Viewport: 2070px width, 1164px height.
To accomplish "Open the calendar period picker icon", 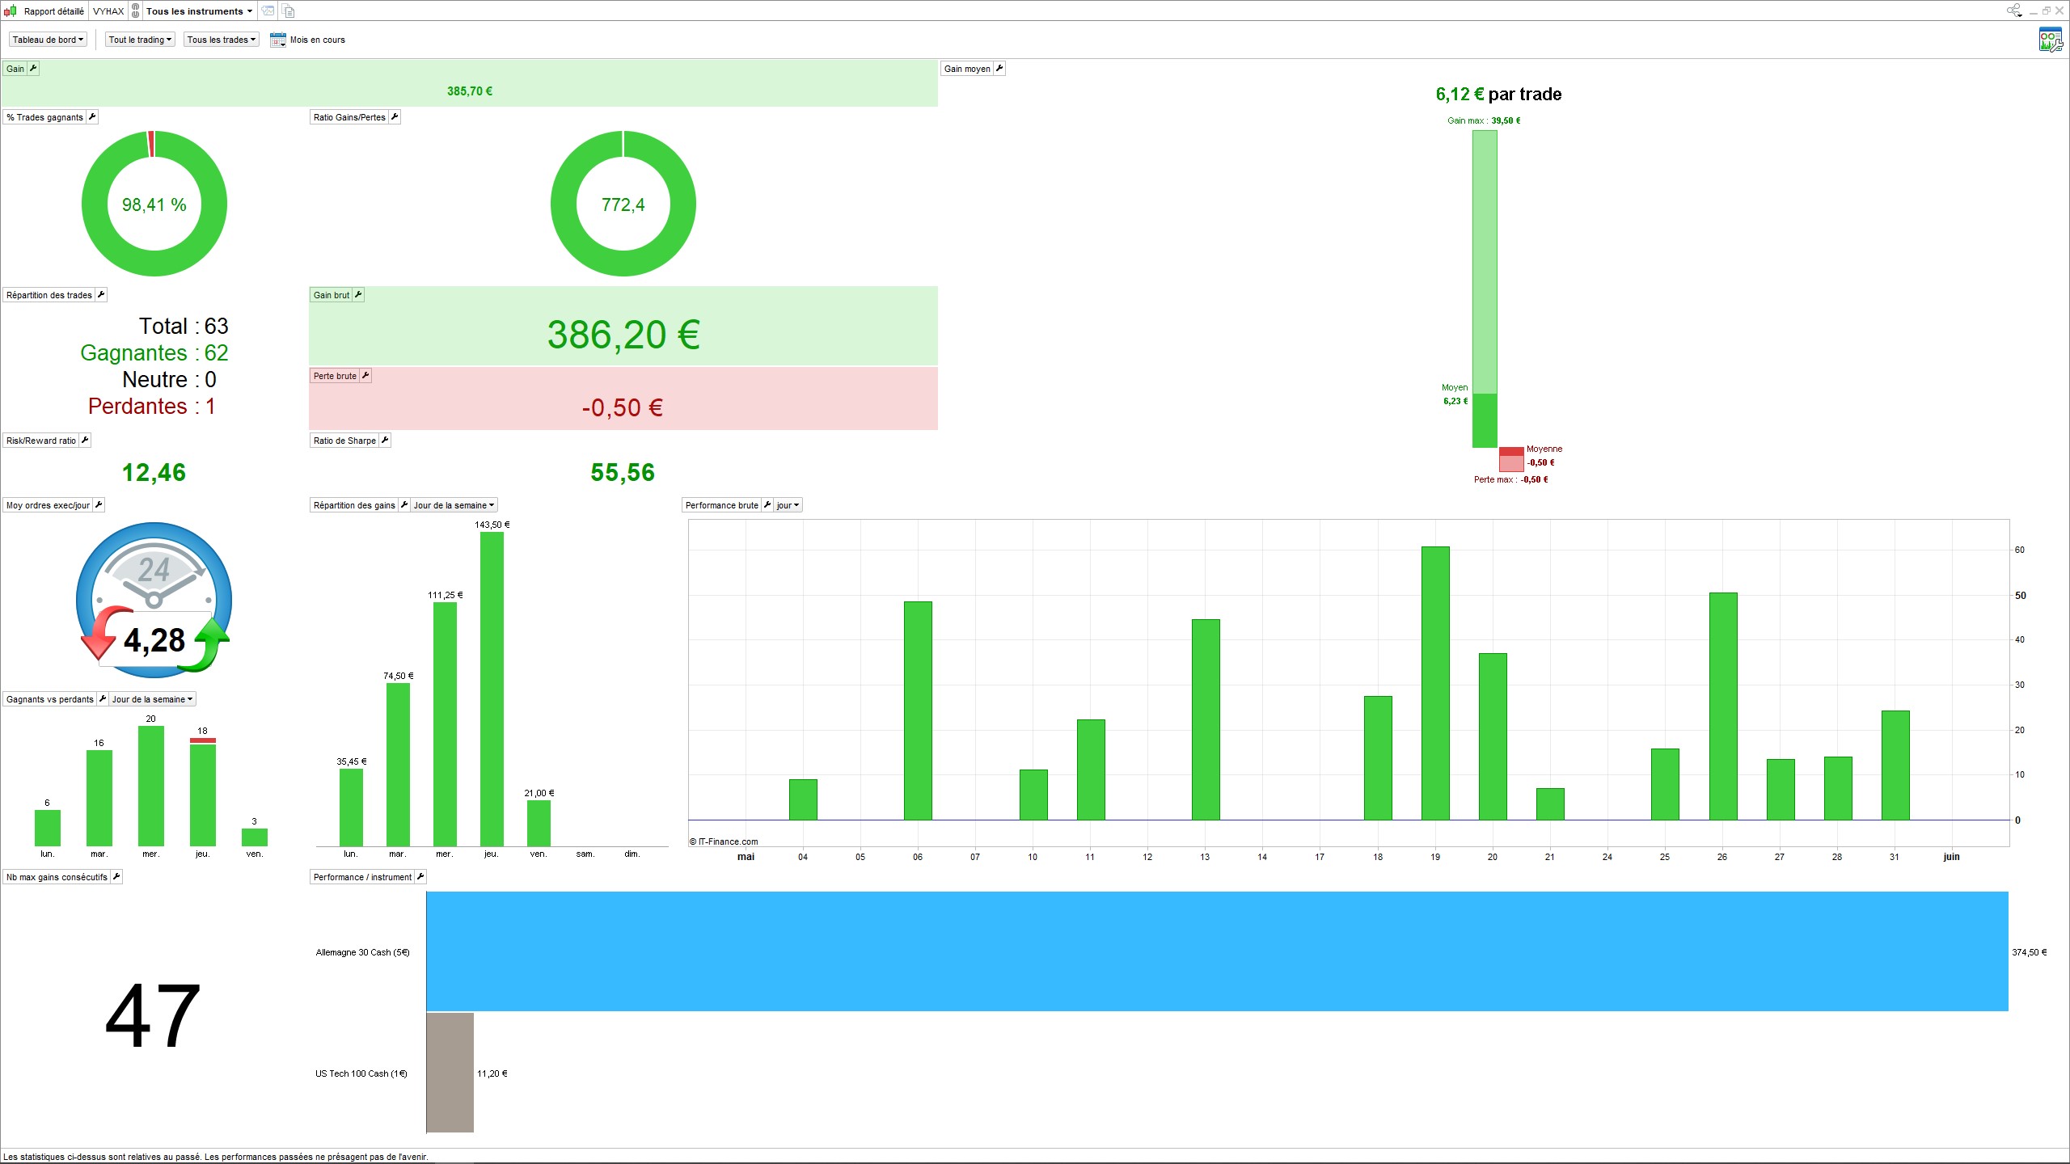I will (x=277, y=40).
